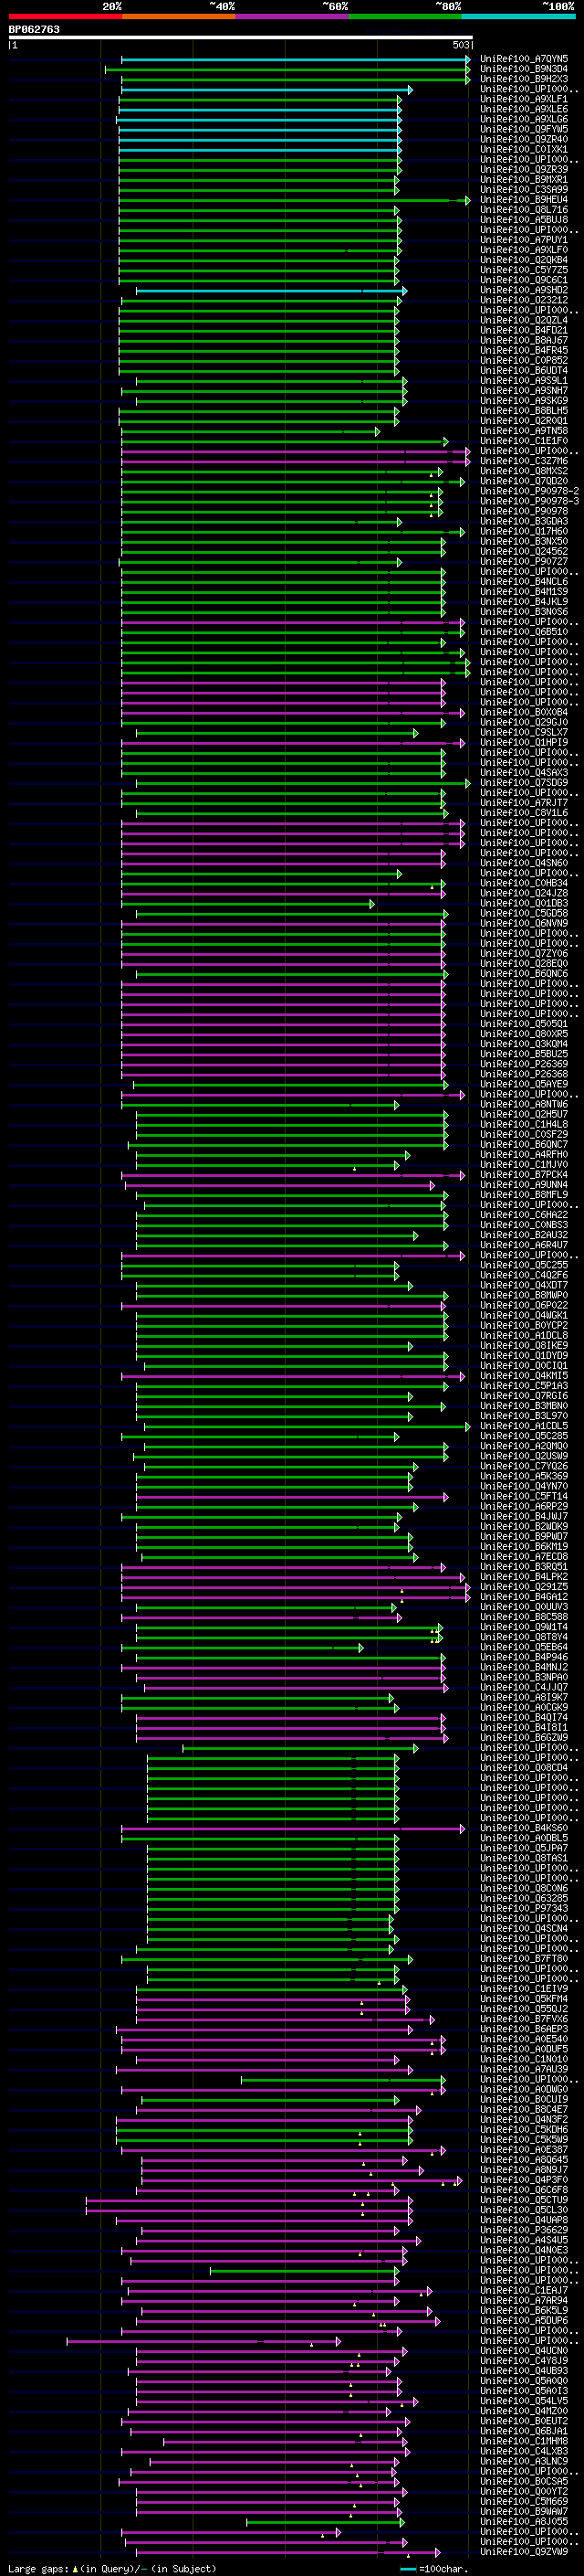Open hit UniRef100_A7QYN5
584x2576 pixels.
point(524,59)
